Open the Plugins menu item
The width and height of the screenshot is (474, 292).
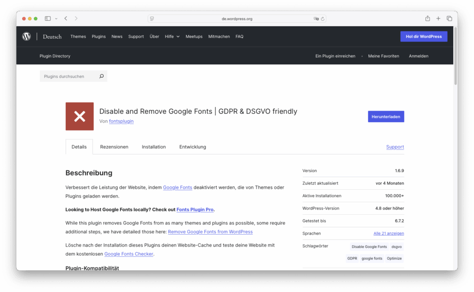pyautogui.click(x=99, y=37)
